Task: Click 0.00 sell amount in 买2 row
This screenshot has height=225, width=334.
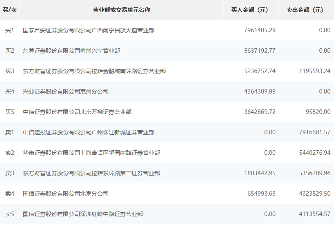Action: pyautogui.click(x=325, y=51)
